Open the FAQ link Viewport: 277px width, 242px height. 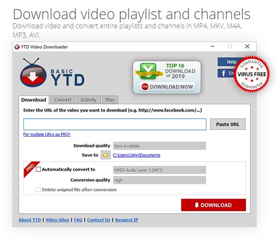click(78, 220)
